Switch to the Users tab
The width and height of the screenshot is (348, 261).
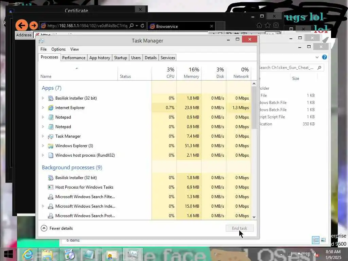point(136,58)
